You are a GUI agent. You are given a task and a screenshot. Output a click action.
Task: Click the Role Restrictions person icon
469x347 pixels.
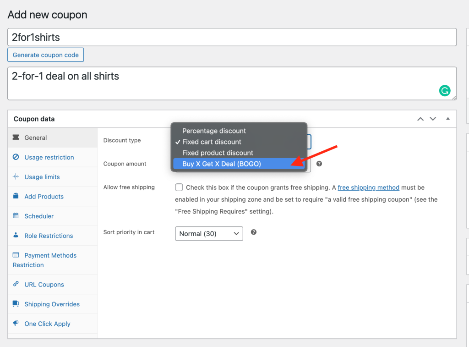(x=16, y=235)
